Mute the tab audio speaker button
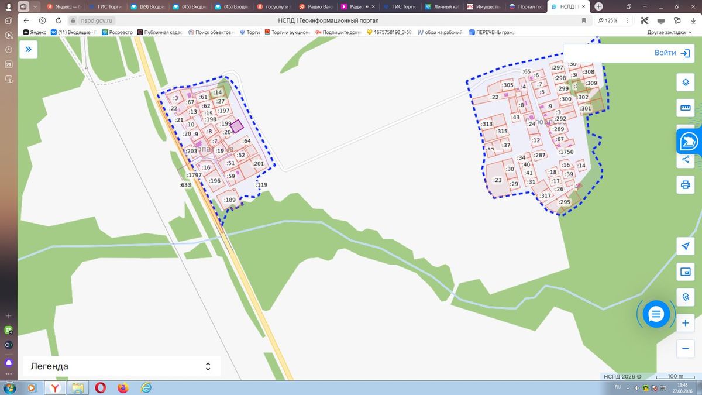Viewport: 702px width, 395px height. point(23,6)
